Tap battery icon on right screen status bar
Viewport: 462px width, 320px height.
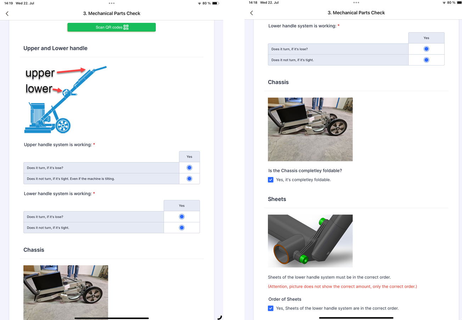pos(460,2)
